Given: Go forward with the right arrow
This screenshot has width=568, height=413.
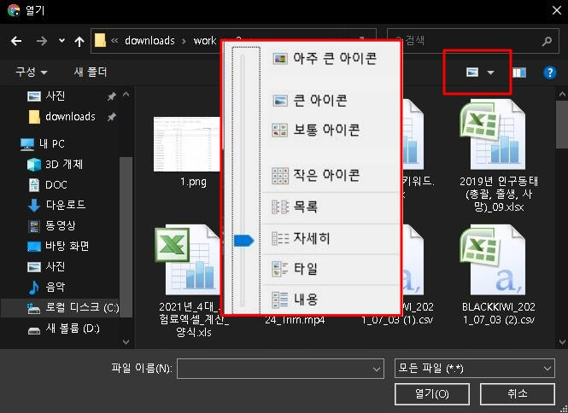Looking at the screenshot, I should click(42, 41).
